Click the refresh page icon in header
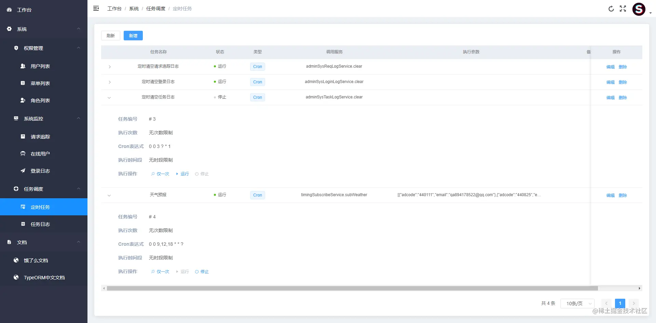656x323 pixels. click(x=611, y=9)
